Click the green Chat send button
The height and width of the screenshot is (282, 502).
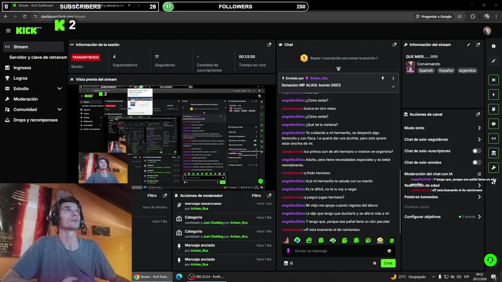click(x=388, y=263)
